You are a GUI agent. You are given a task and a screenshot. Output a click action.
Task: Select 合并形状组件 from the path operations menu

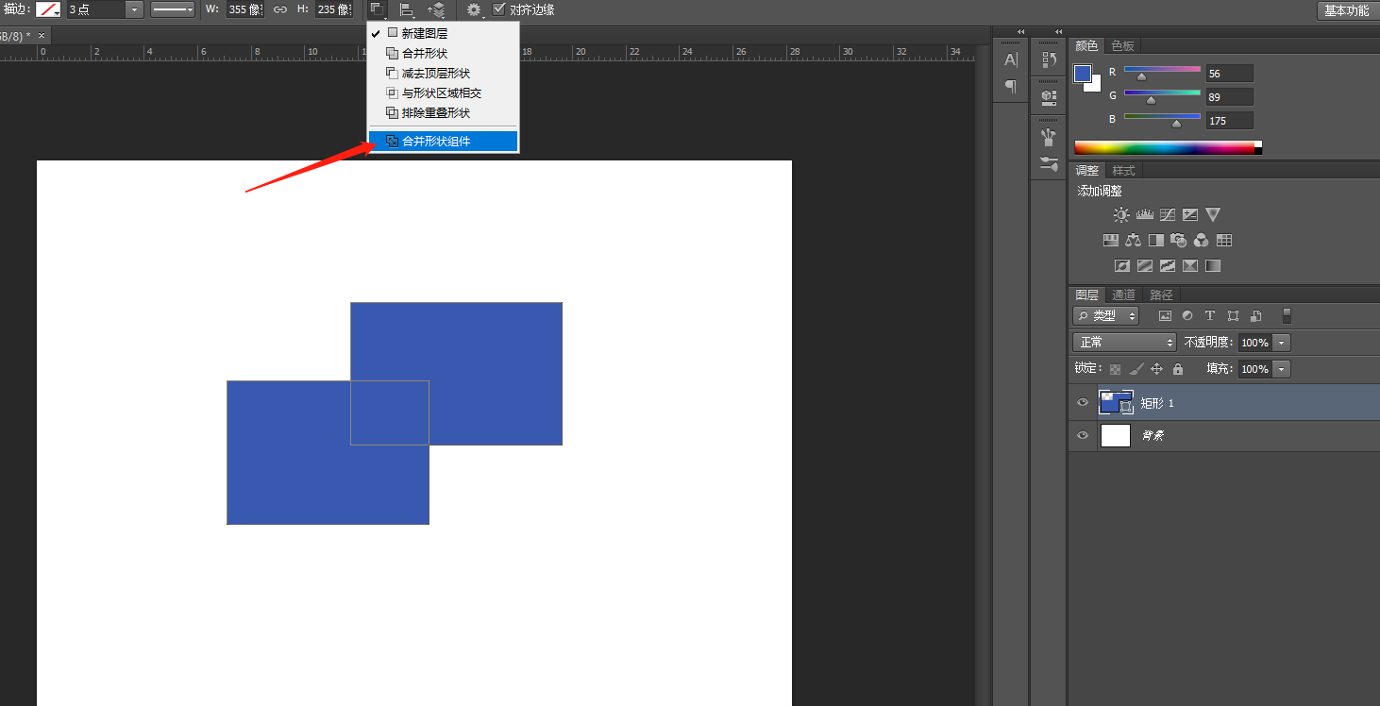tap(436, 142)
